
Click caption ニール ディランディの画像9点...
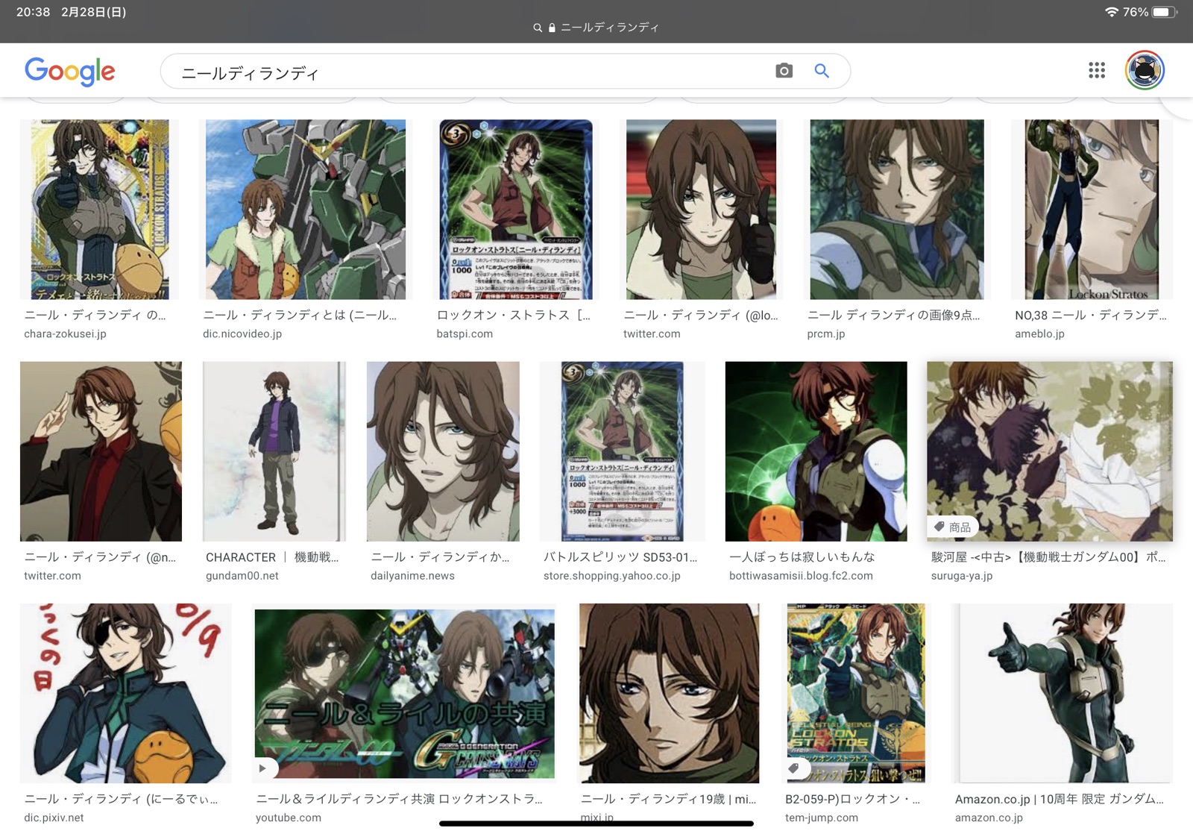click(x=893, y=315)
